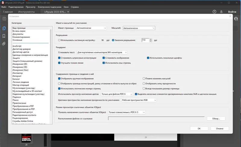Select the Рецензирование category
This screenshot has height=147, width=241.
coord(20,118)
